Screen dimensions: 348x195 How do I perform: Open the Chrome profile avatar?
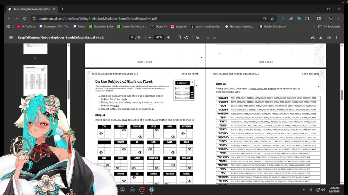tap(331, 18)
